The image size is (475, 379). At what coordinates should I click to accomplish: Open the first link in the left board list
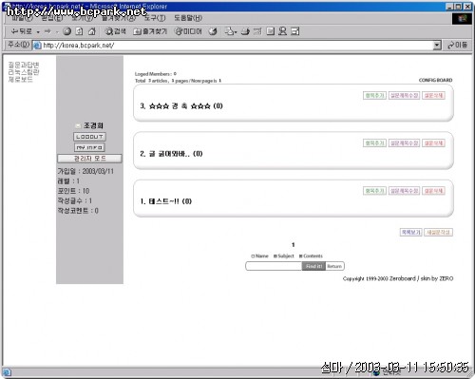pos(24,65)
